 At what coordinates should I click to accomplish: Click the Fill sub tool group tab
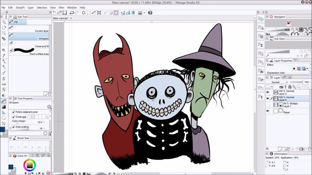tap(18, 22)
